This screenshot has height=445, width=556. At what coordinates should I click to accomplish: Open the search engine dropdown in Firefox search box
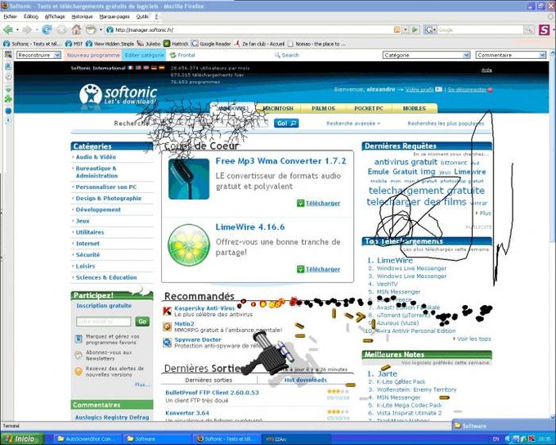coord(430,29)
